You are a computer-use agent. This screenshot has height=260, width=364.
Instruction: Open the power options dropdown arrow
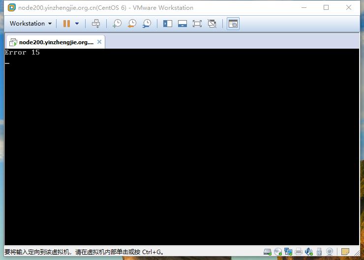77,24
